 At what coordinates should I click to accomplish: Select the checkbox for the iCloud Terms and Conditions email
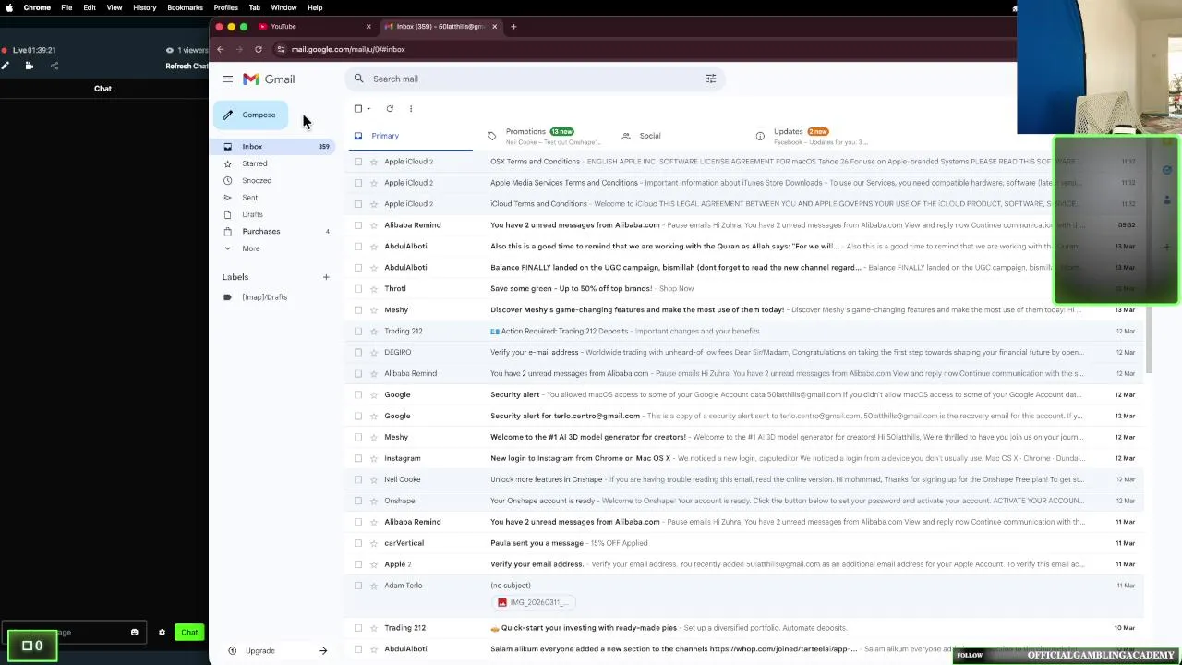pos(358,204)
